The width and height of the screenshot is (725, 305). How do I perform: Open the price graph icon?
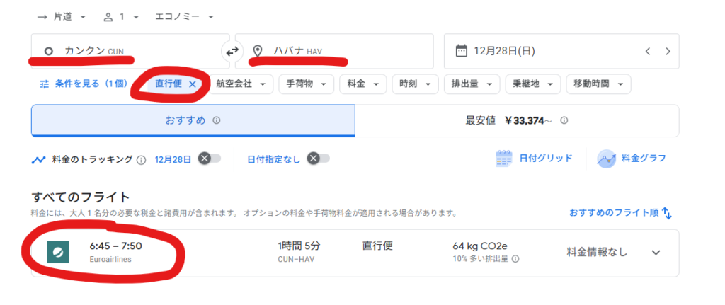pos(606,159)
